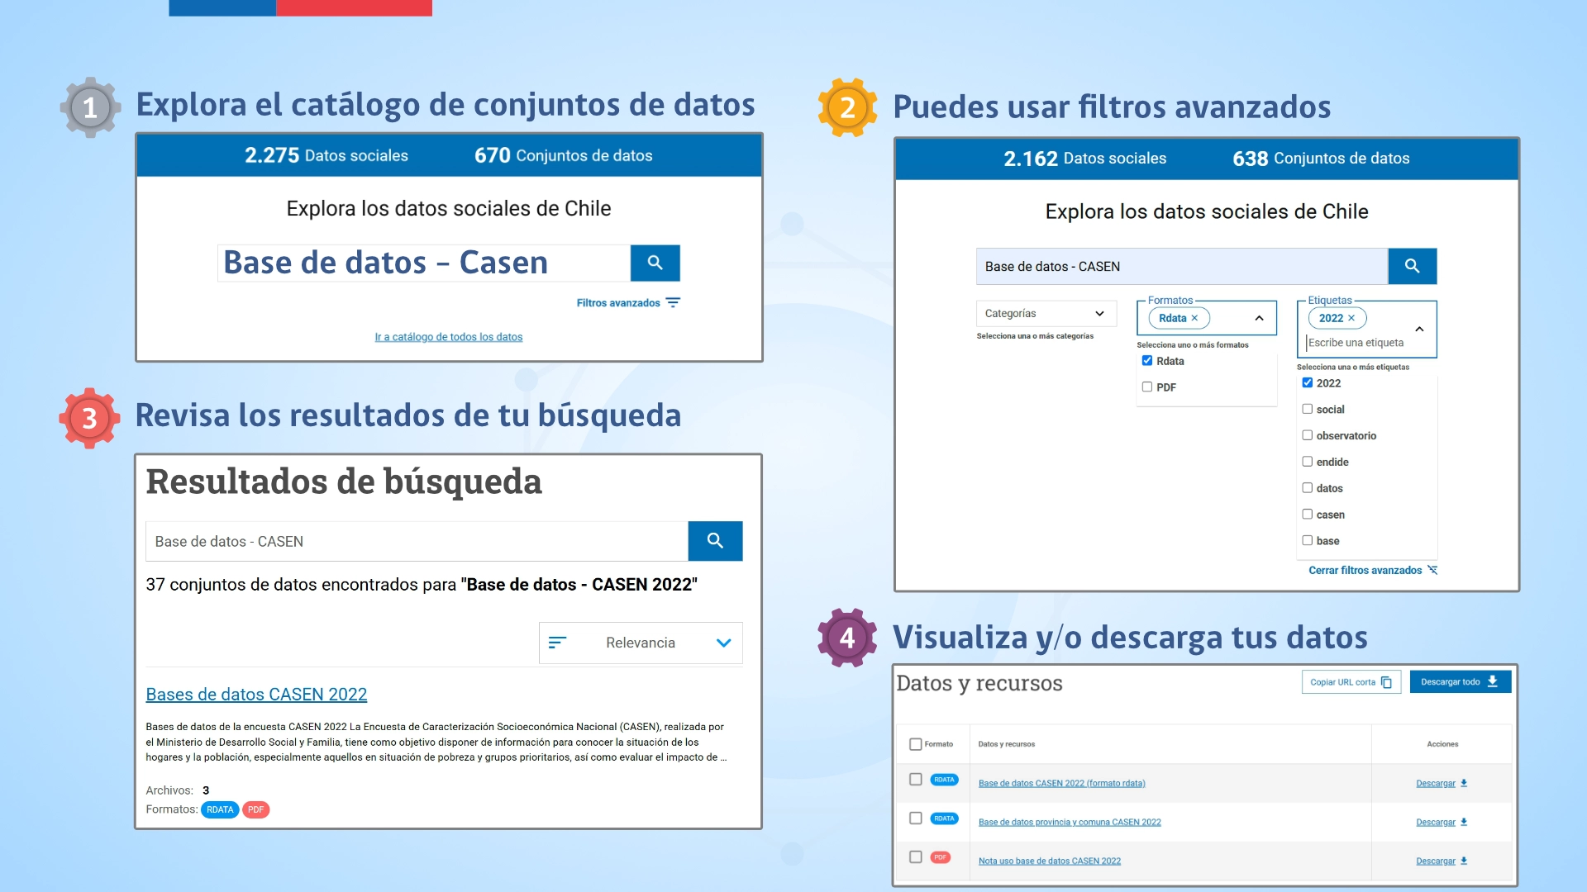Click the Cerrar filtros avanzados icon

pos(1432,570)
